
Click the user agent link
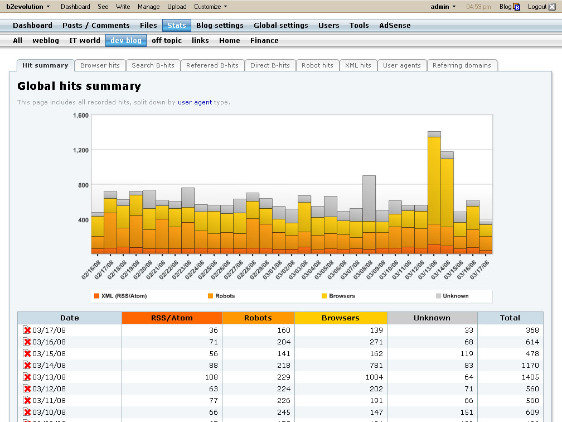coord(195,102)
